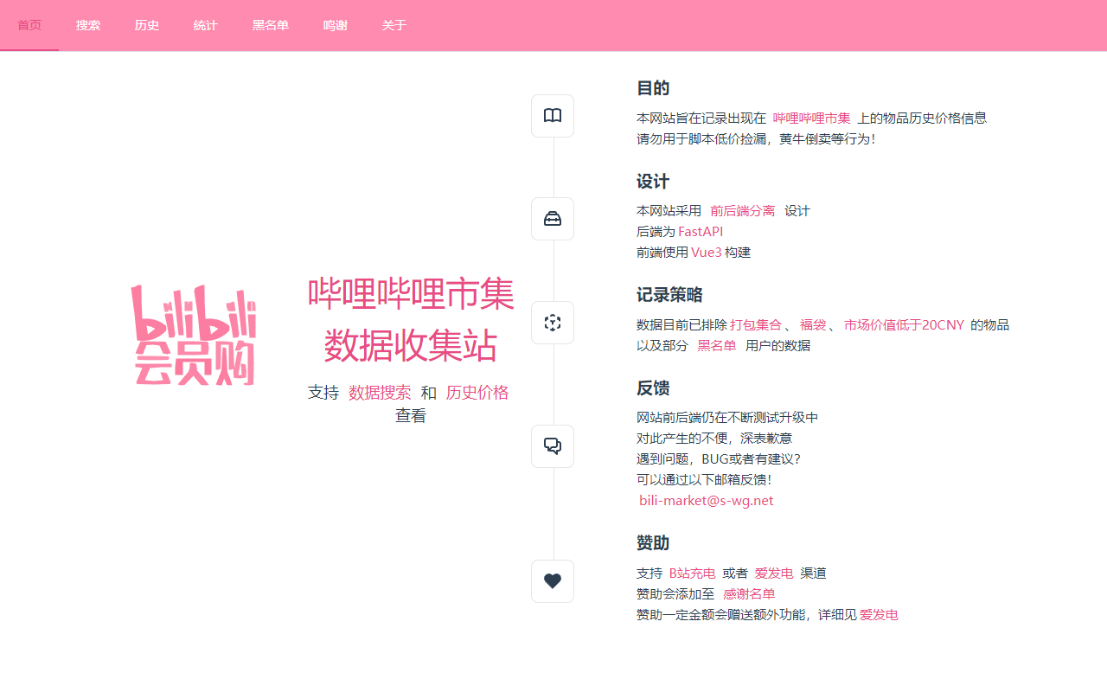Click the text 可以通过以下邮箱反馈!

(705, 480)
